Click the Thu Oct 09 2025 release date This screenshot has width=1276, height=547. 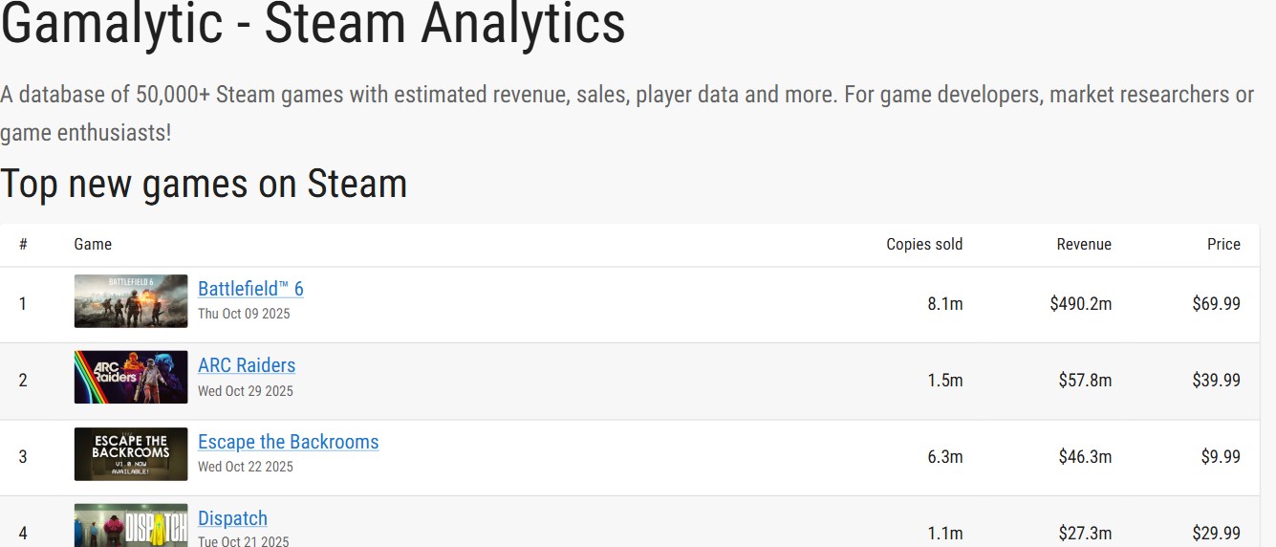tap(244, 314)
